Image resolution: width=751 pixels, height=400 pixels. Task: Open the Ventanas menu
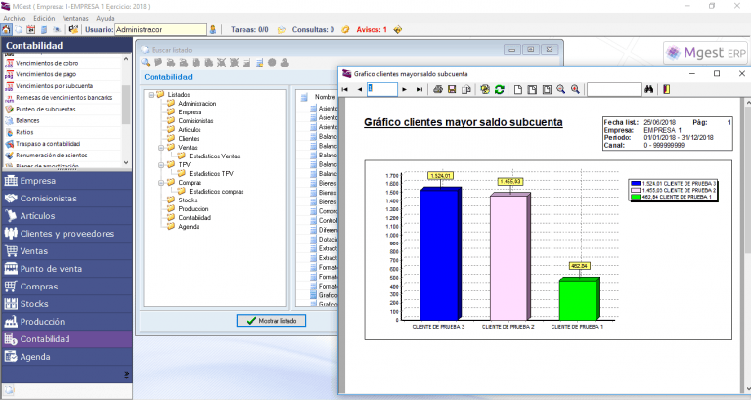coord(75,18)
